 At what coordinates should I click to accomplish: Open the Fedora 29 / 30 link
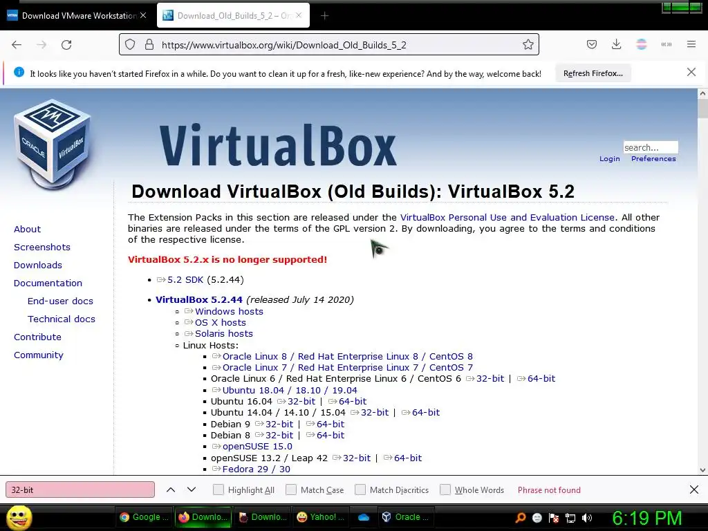click(x=257, y=469)
